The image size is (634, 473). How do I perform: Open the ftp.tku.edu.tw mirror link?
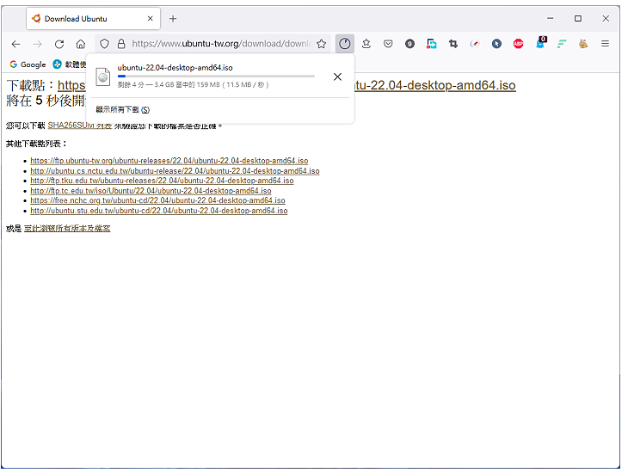point(162,181)
